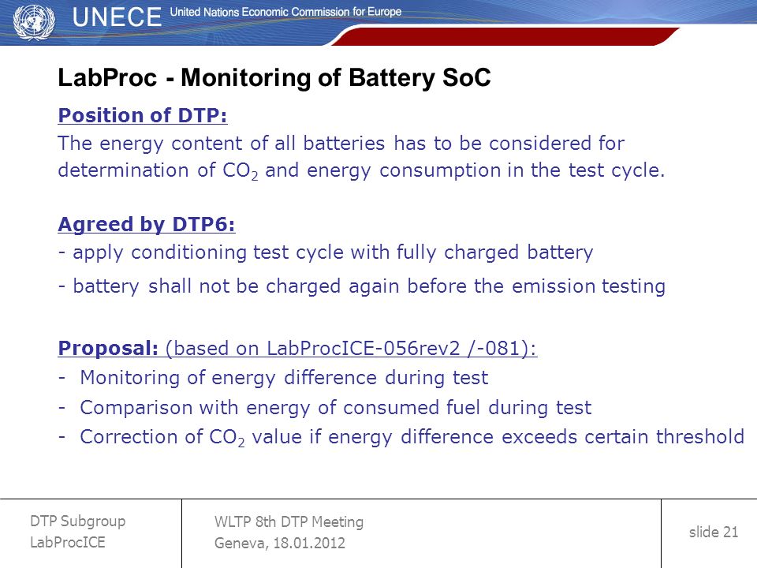Click the WLTP 8th DTP Meeting footer text
Screen dimensions: 757x568
(x=289, y=522)
